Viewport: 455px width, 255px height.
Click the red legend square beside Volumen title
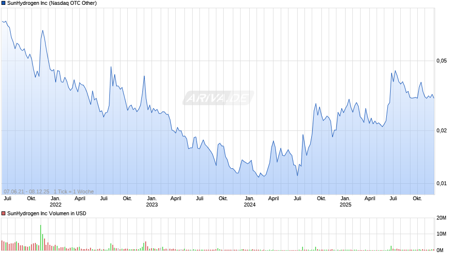(x=3, y=213)
